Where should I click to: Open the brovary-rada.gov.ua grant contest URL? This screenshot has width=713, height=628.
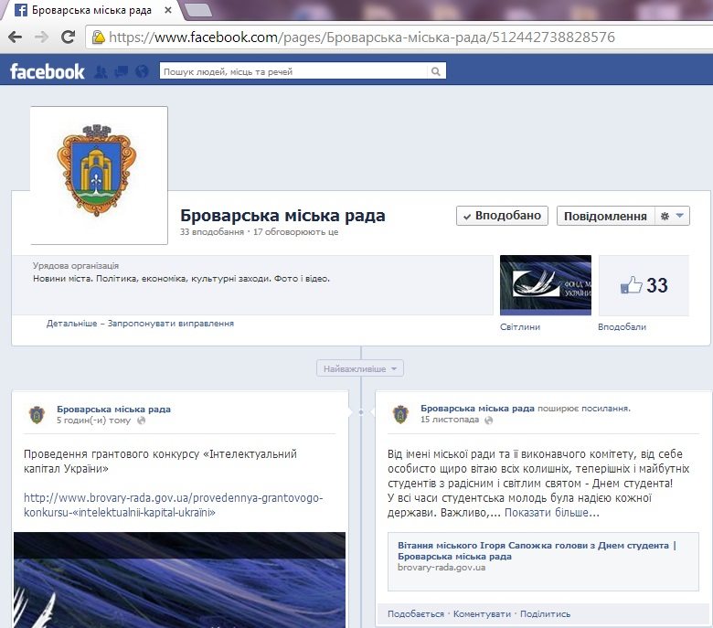click(x=174, y=506)
